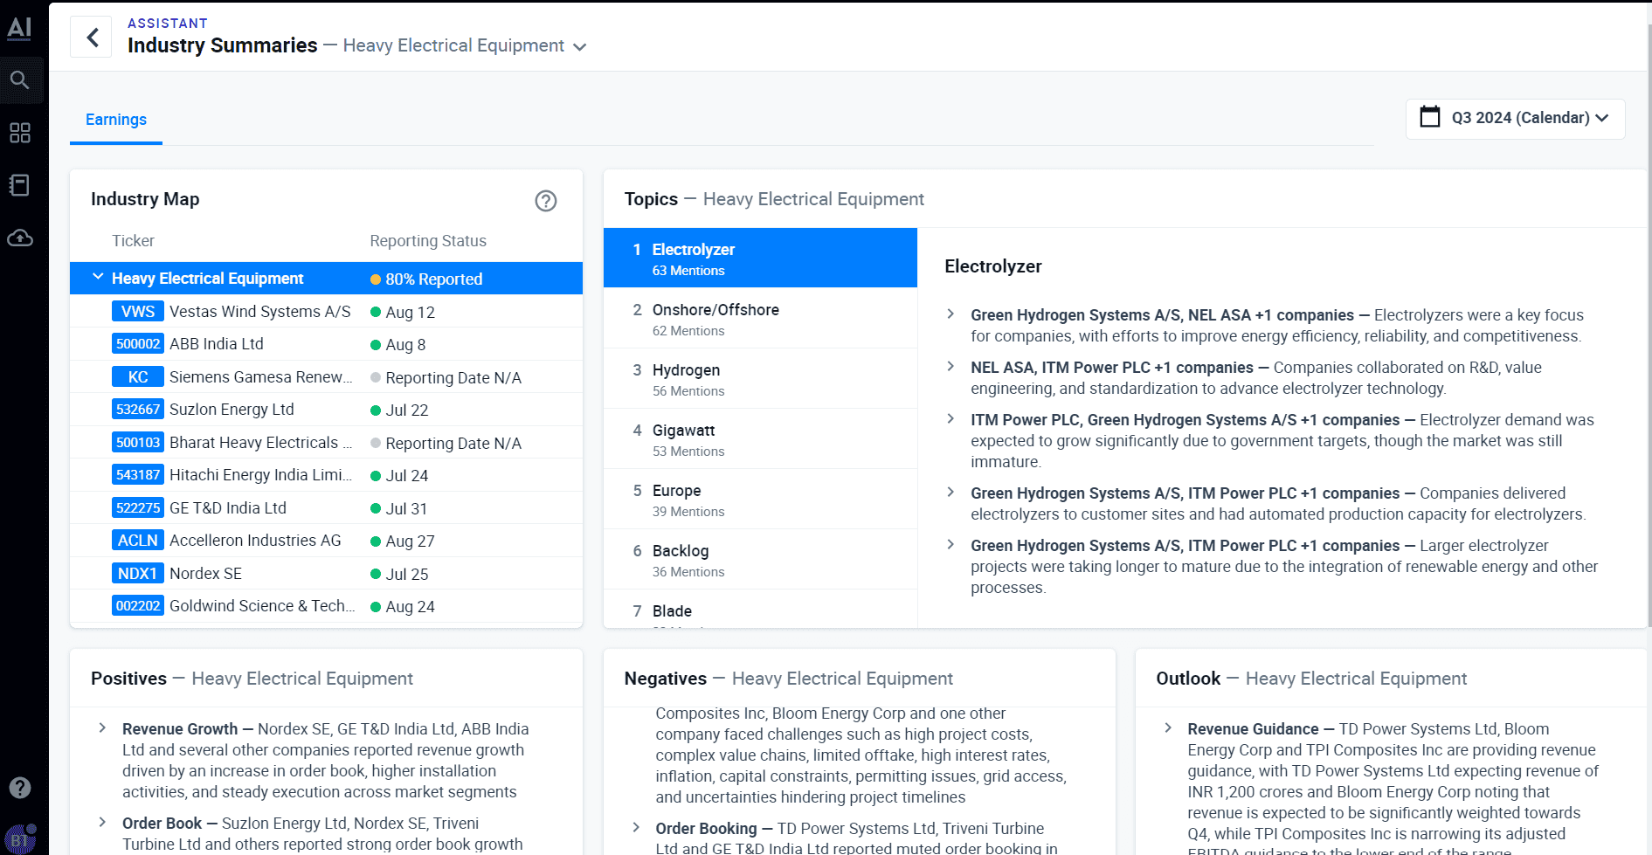Click the BT user avatar
This screenshot has height=855, width=1652.
(x=19, y=839)
